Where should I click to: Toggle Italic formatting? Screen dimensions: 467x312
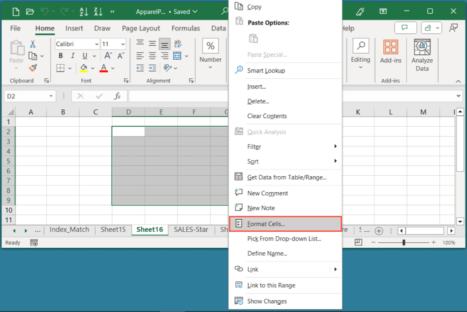[72, 56]
